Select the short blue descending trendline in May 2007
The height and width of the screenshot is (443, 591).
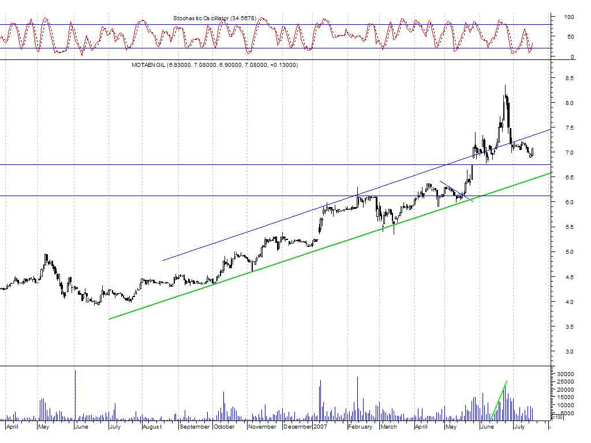pos(457,192)
